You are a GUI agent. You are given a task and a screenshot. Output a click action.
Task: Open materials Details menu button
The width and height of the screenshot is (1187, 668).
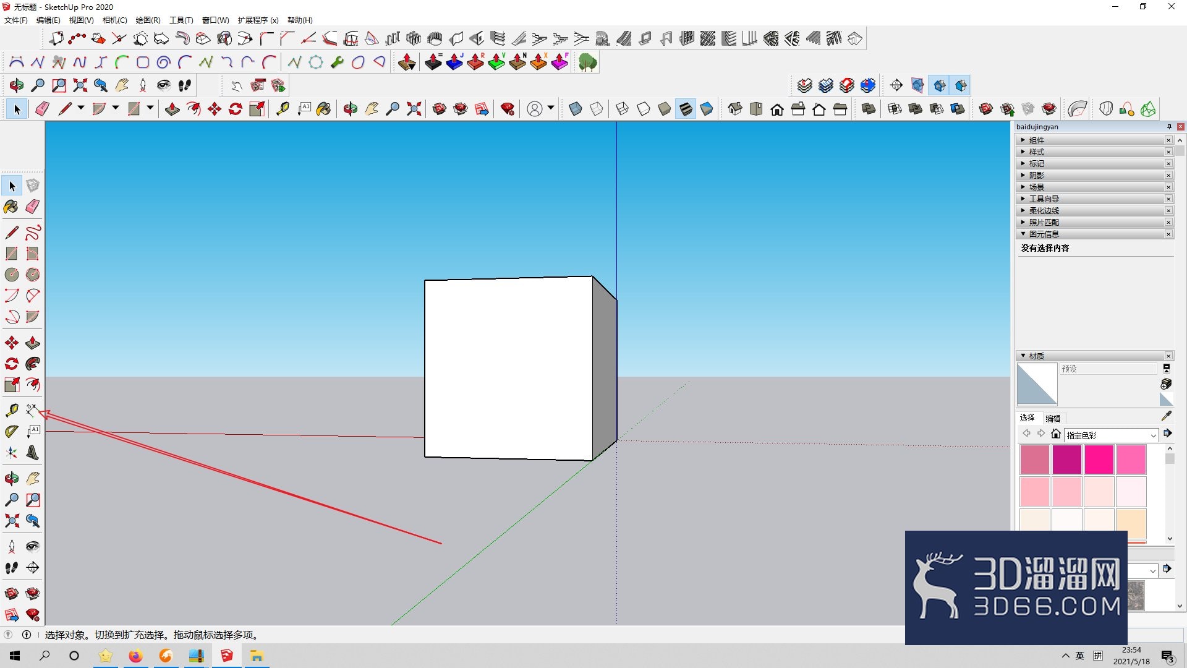1167,434
